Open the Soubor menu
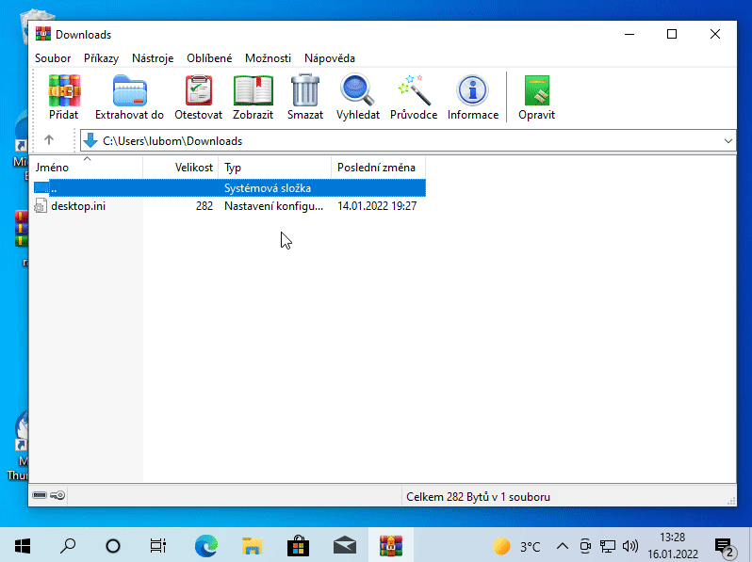Screen dimensions: 752x562 (53, 58)
